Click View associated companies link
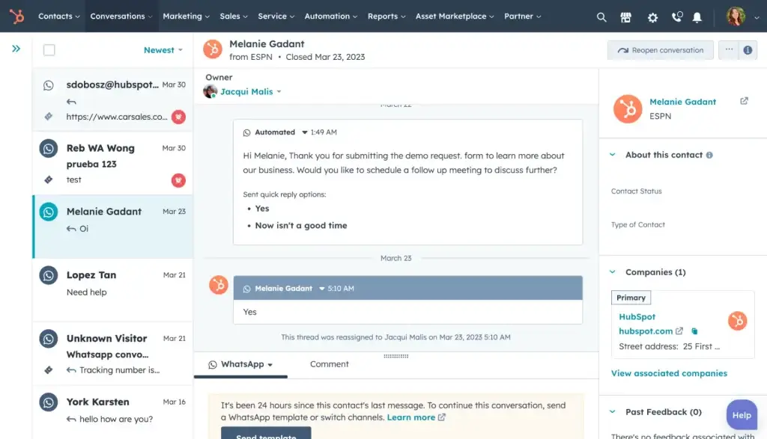Screen dimensions: 767x439 tap(669, 373)
